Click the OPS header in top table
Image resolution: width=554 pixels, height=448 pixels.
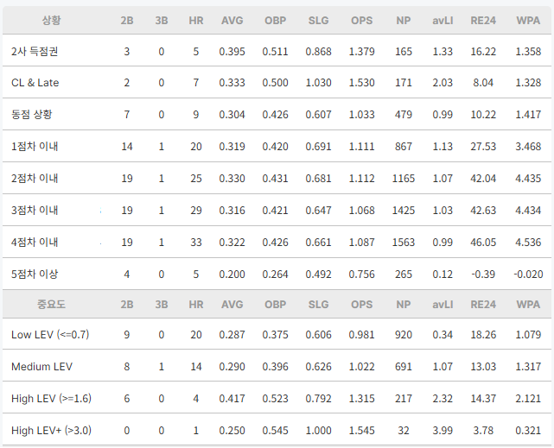coord(361,21)
